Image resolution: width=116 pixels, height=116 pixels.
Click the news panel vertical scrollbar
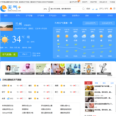[x=115, y=90]
